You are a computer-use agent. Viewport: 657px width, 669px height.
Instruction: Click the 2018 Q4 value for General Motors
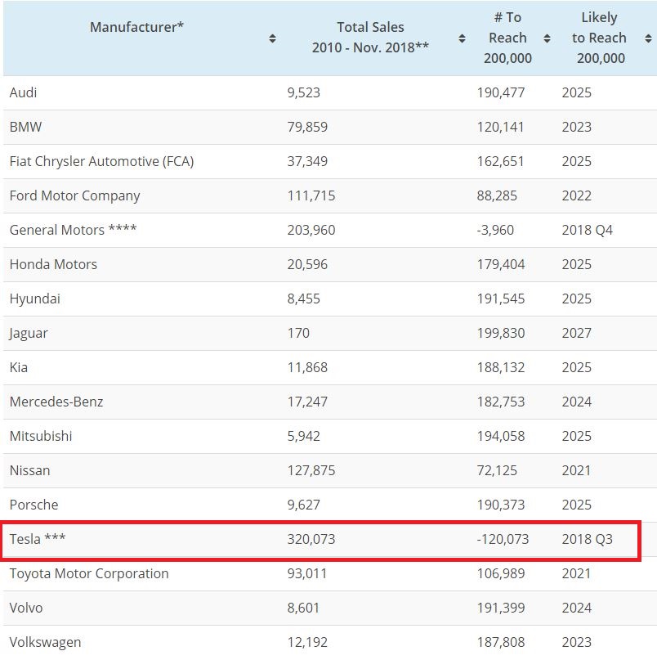click(x=587, y=230)
